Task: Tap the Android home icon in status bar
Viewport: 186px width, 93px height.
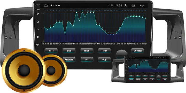Action: point(46,5)
